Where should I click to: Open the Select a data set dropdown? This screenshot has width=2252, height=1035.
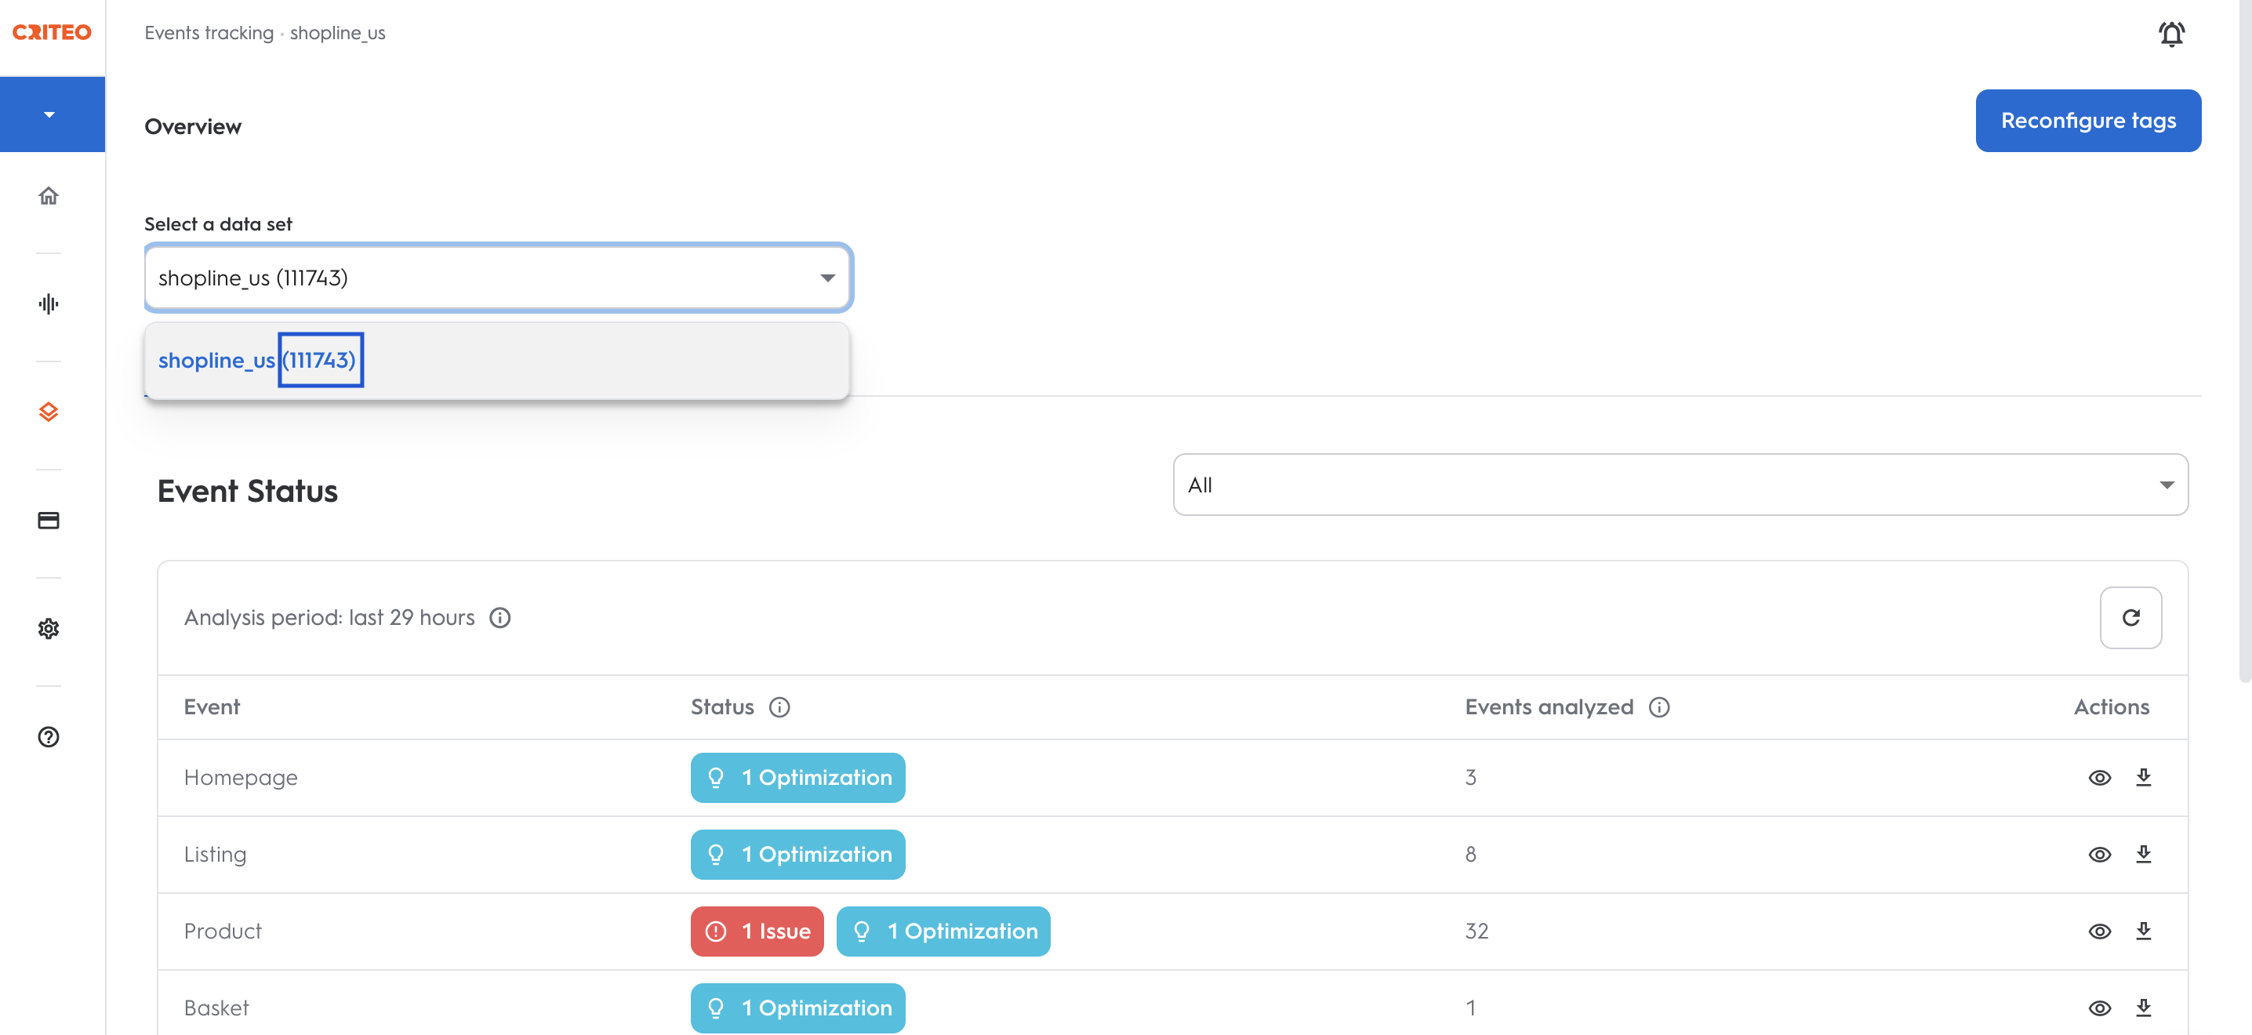498,278
